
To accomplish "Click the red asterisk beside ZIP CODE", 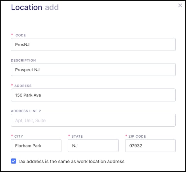I will [126, 135].
